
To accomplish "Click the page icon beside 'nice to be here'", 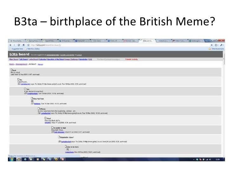I will click(66, 146).
